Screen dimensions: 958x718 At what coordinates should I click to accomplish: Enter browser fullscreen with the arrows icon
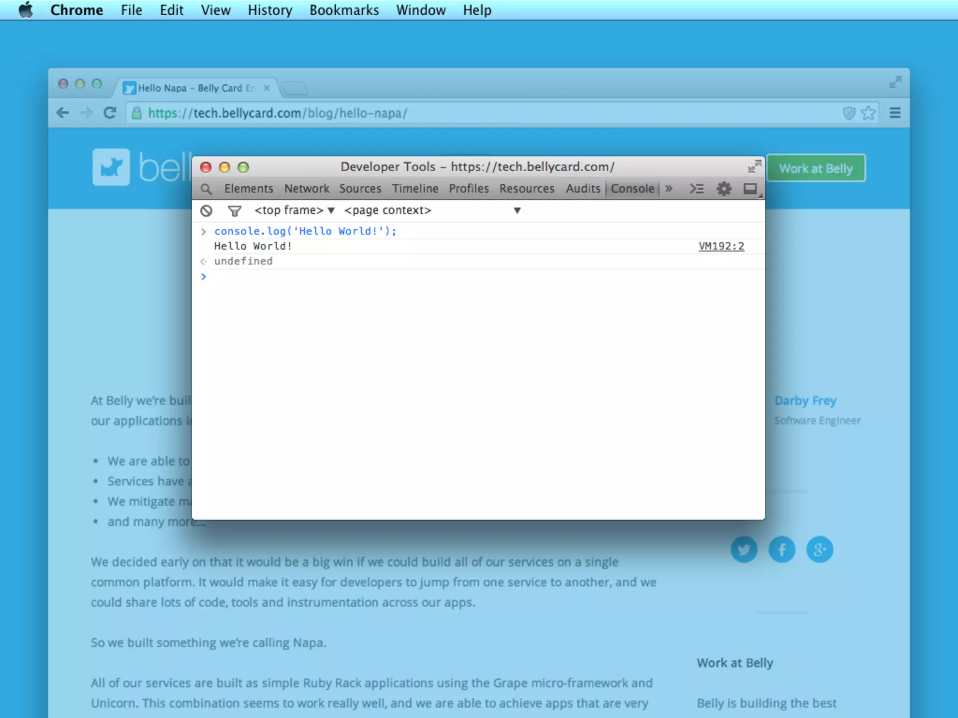click(895, 82)
